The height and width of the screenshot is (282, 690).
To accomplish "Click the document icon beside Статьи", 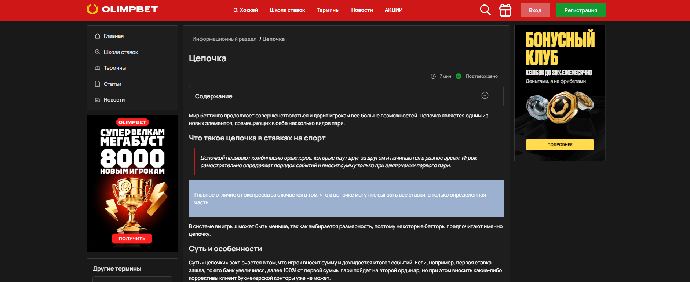I will coord(98,84).
